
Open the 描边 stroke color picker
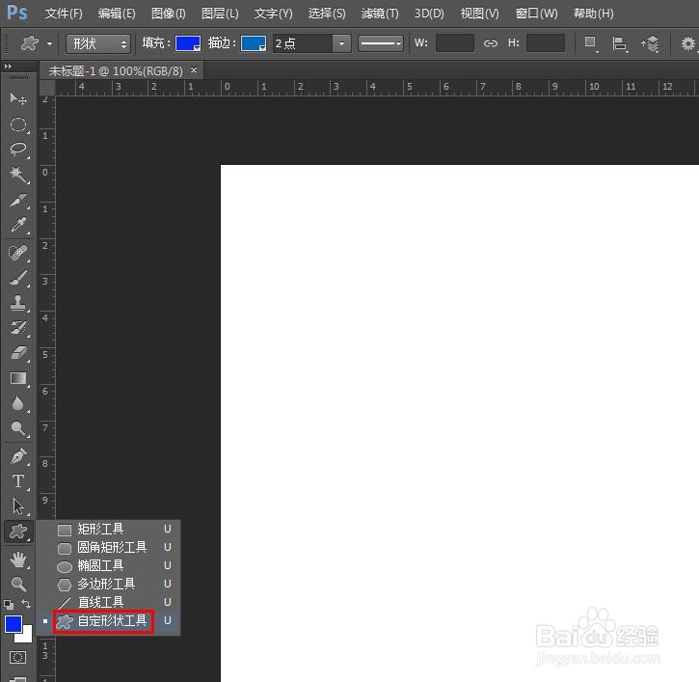pyautogui.click(x=254, y=43)
